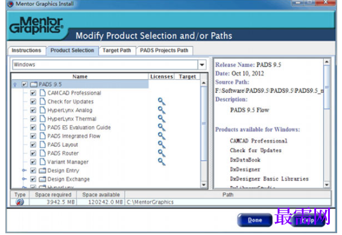Click Design Entry folder icon
Screen dimensions: 342x235
(42, 170)
